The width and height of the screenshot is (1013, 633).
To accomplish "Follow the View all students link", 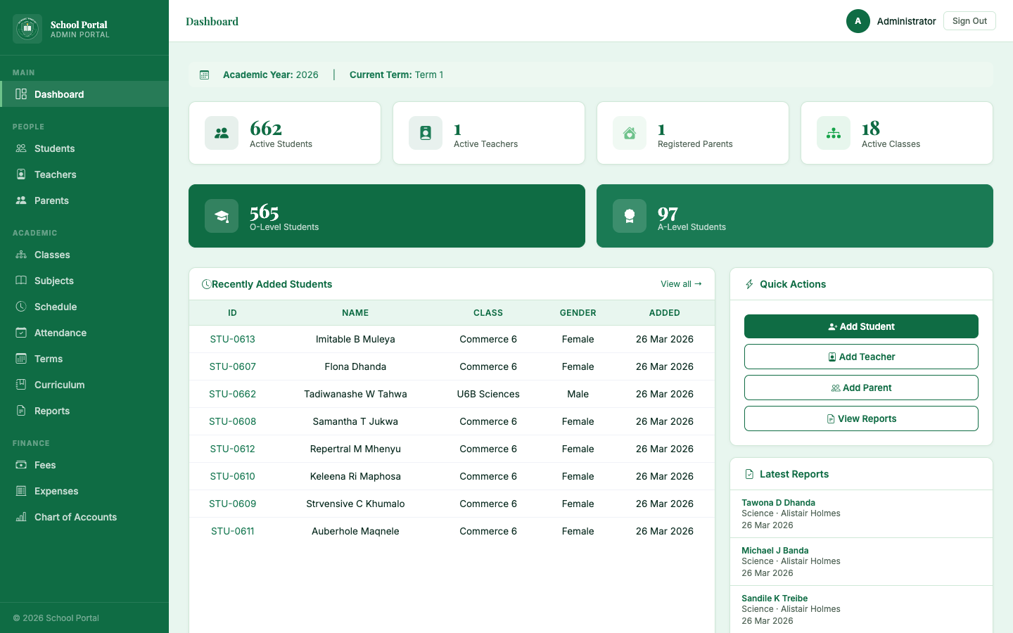I will click(680, 284).
